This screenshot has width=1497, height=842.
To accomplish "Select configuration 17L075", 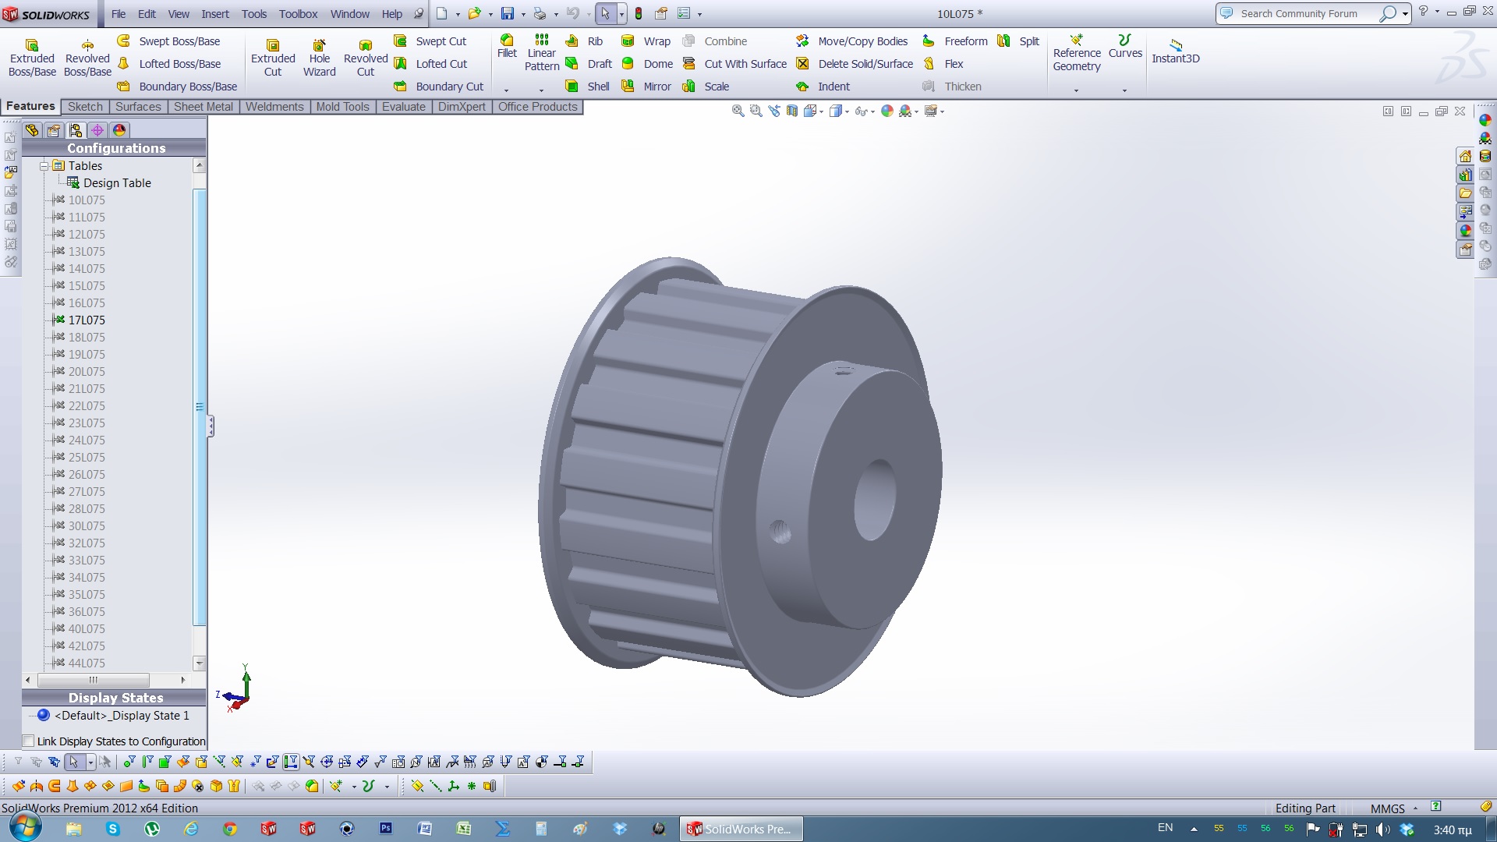I will coord(79,320).
